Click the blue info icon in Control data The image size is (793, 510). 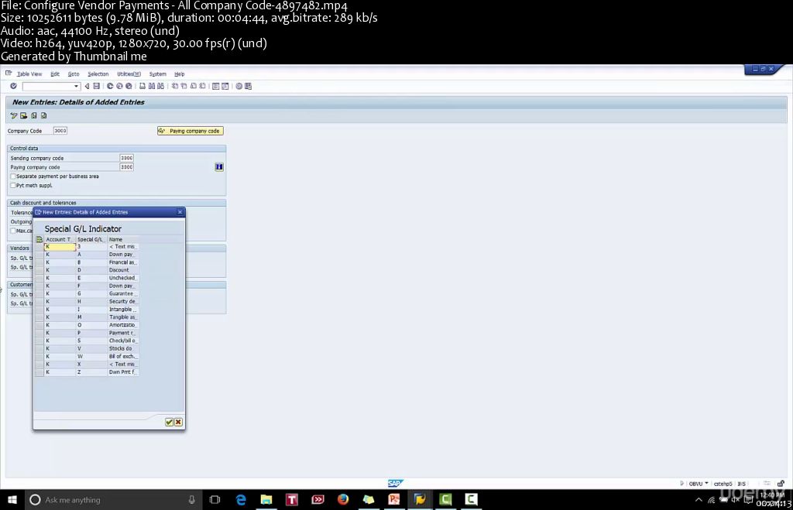point(219,167)
